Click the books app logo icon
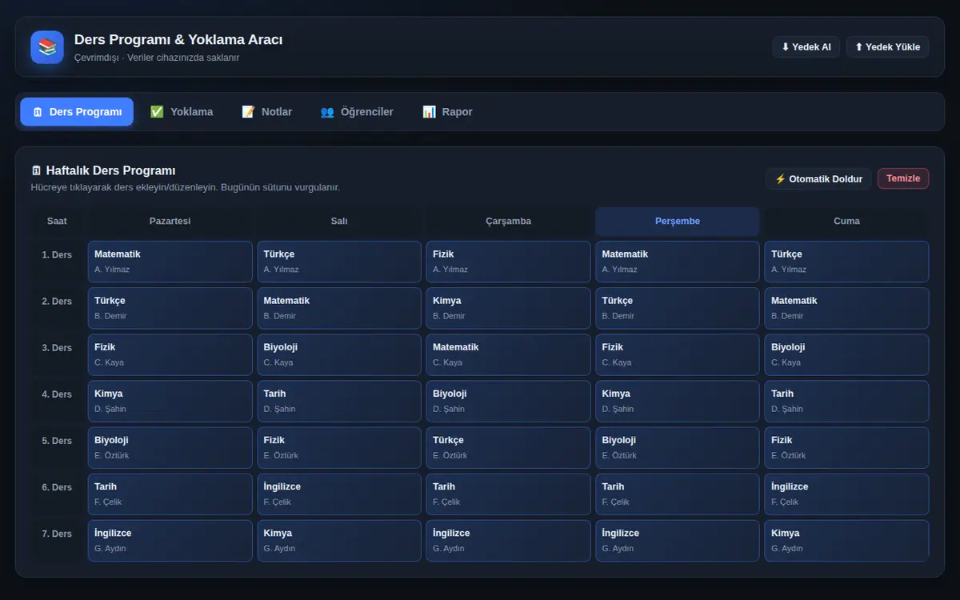The image size is (960, 600). click(x=47, y=47)
